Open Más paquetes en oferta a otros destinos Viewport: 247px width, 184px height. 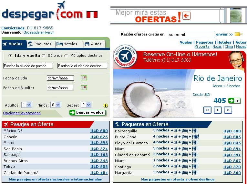tap(178, 179)
